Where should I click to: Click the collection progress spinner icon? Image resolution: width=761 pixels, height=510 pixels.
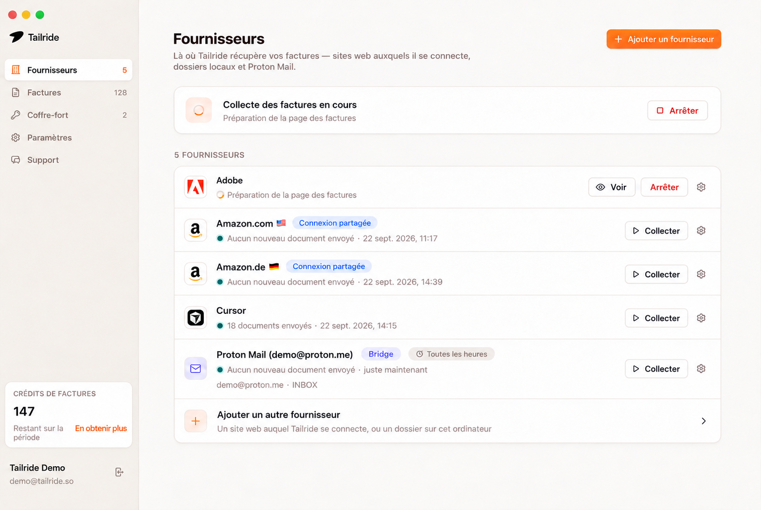point(198,110)
